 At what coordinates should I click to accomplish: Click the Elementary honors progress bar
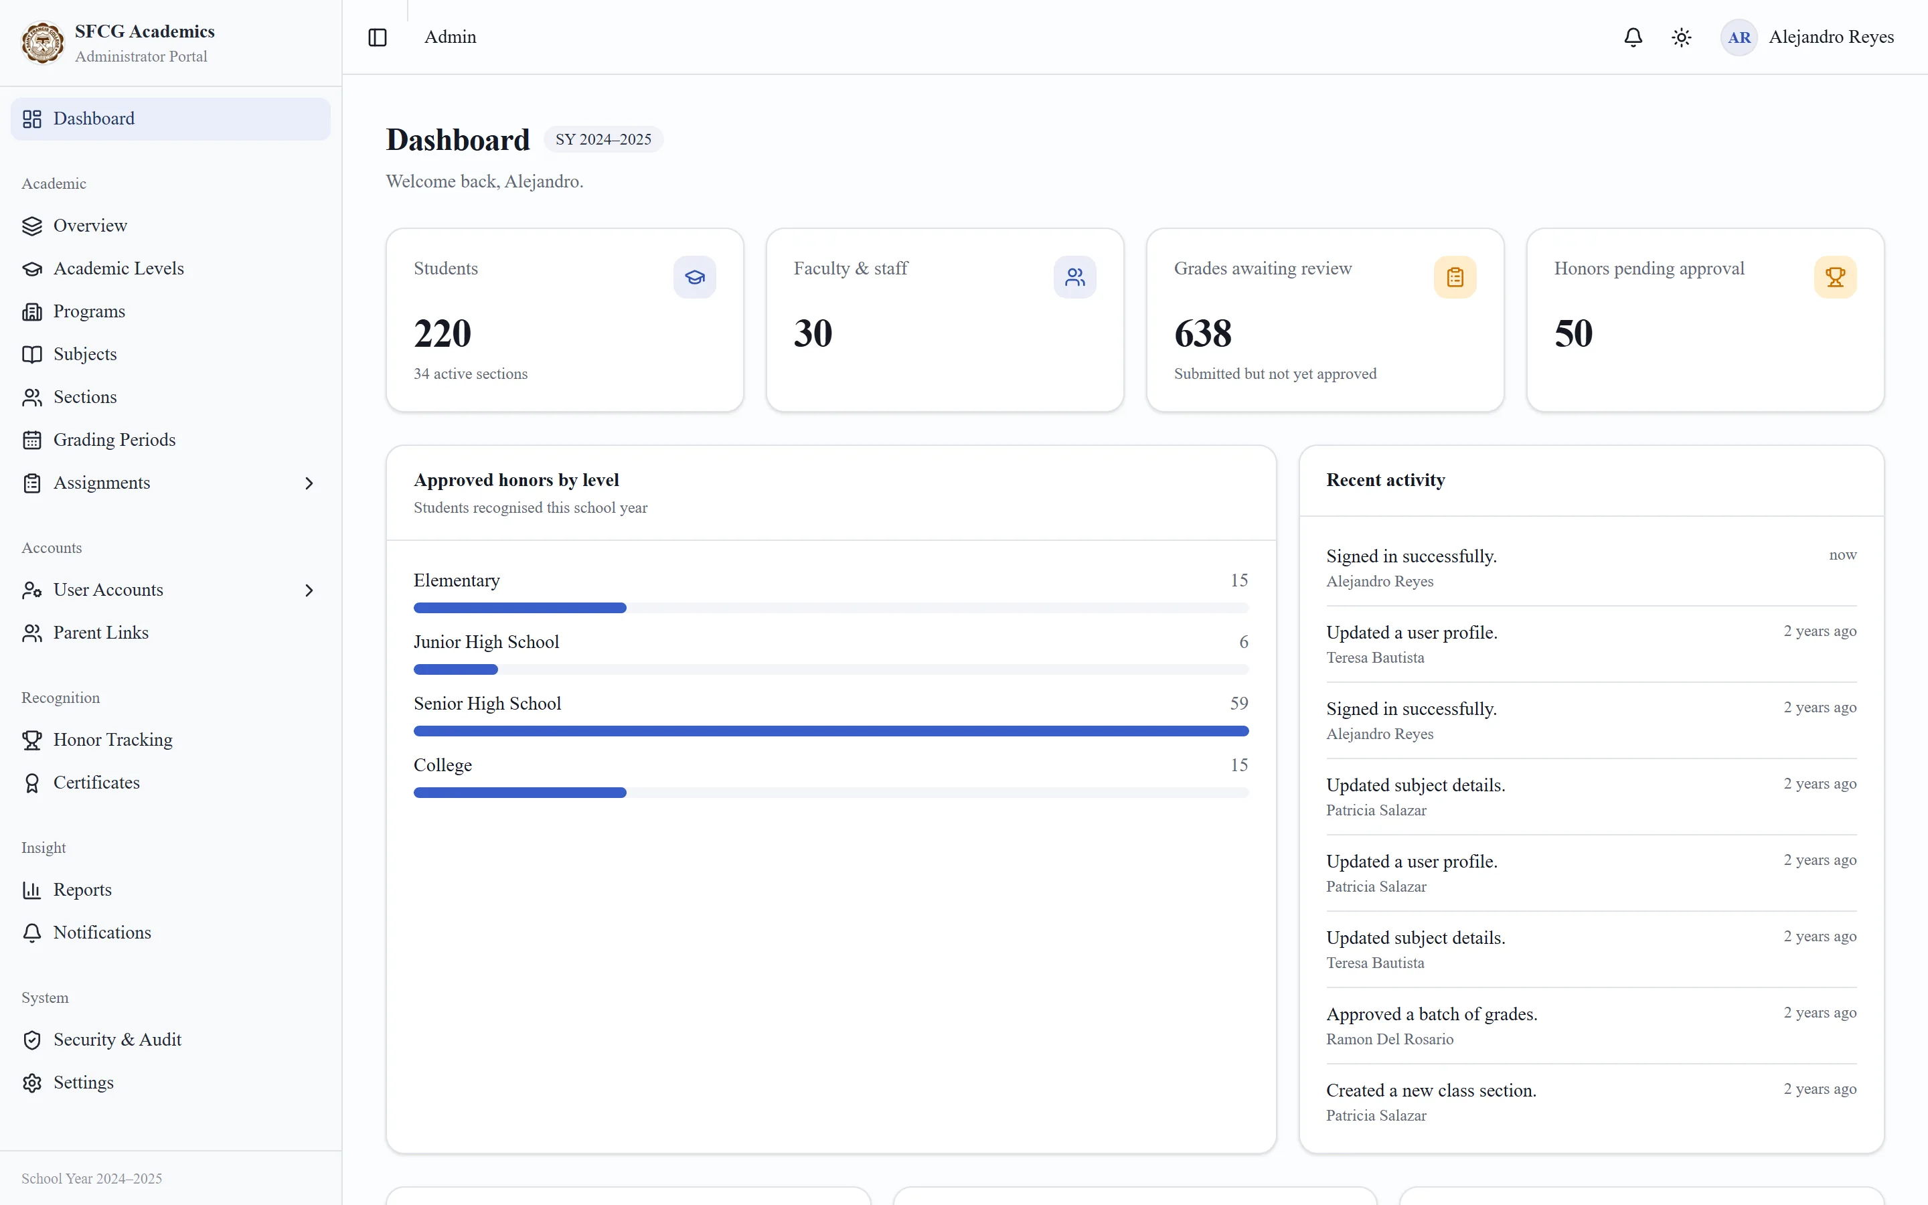[x=831, y=608]
